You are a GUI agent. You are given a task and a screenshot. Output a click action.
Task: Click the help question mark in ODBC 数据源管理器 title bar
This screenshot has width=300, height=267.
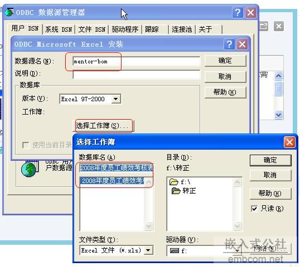pyautogui.click(x=238, y=13)
